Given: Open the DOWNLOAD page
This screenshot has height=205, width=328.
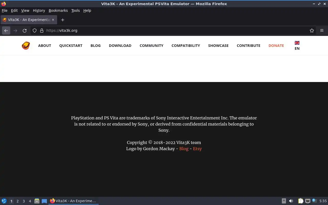Looking at the screenshot, I should pos(120,46).
